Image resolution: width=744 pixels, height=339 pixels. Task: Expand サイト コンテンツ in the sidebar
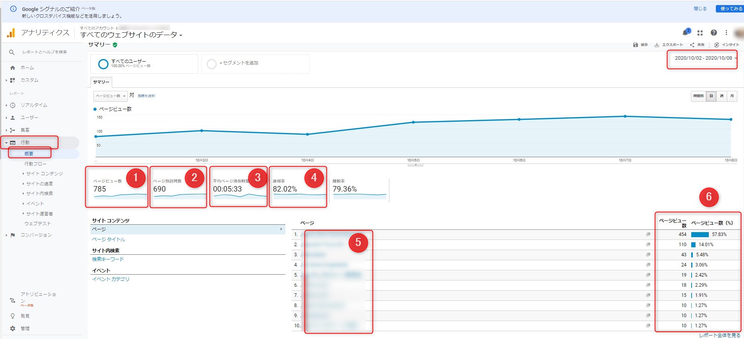pyautogui.click(x=44, y=174)
